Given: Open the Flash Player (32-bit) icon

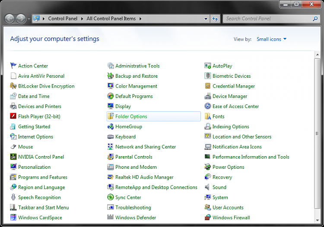Looking at the screenshot, I should [13, 116].
